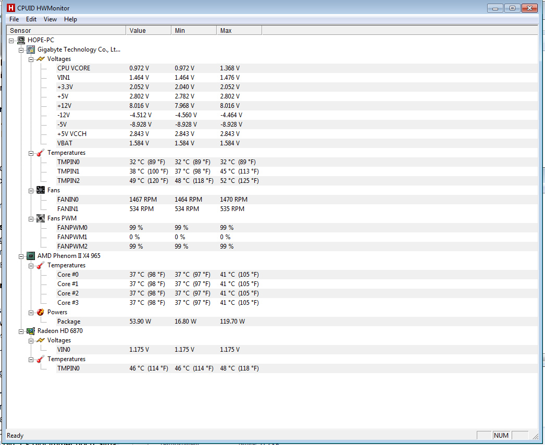Open the File menu
Viewport: 545px width, 445px height.
14,19
